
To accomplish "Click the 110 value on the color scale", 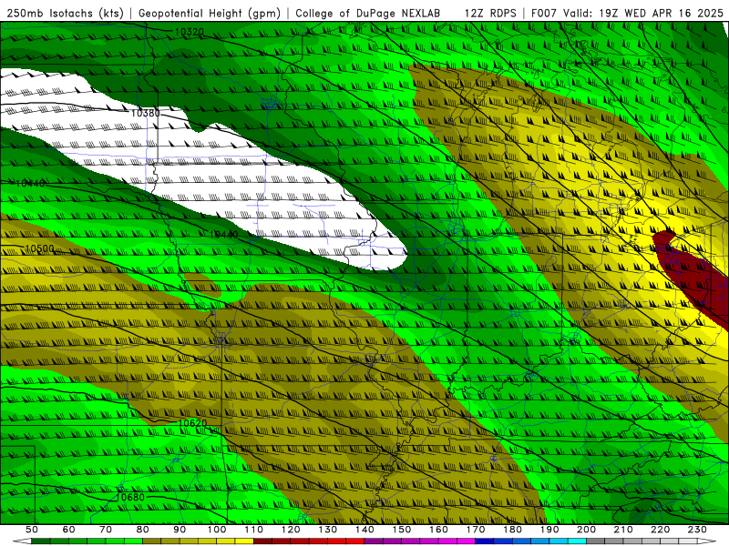I will tap(254, 530).
